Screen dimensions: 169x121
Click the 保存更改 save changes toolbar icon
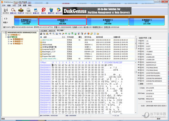click(x=6, y=11)
